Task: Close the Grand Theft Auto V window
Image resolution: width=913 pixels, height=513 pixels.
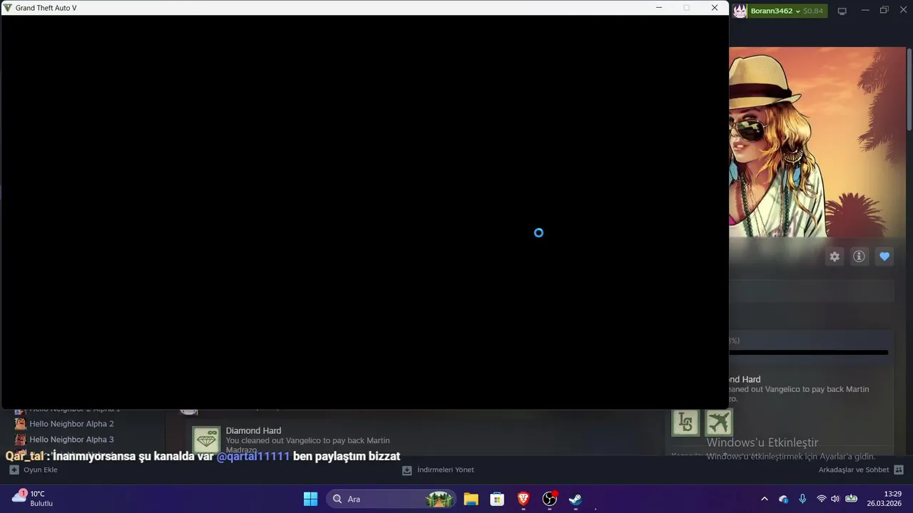Action: (x=715, y=8)
